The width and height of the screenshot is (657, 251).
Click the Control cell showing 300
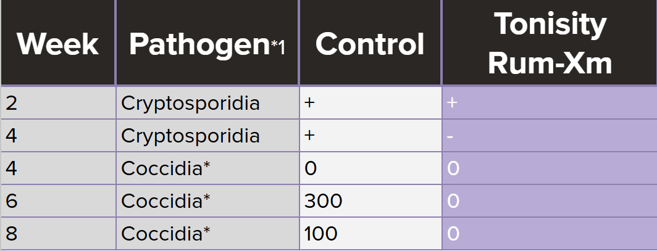pyautogui.click(x=323, y=201)
